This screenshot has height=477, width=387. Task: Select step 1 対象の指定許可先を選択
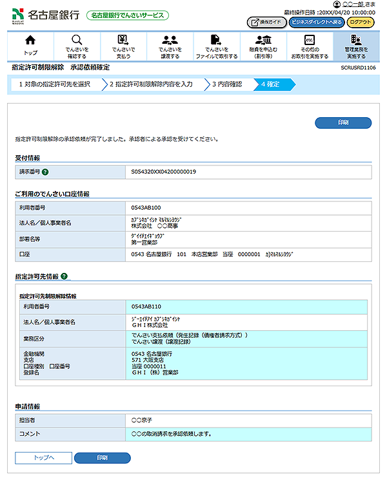[x=55, y=84]
